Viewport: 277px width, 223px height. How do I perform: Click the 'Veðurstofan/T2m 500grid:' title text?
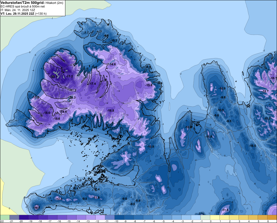22,3
